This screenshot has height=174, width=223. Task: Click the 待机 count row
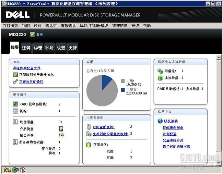coord(55,153)
